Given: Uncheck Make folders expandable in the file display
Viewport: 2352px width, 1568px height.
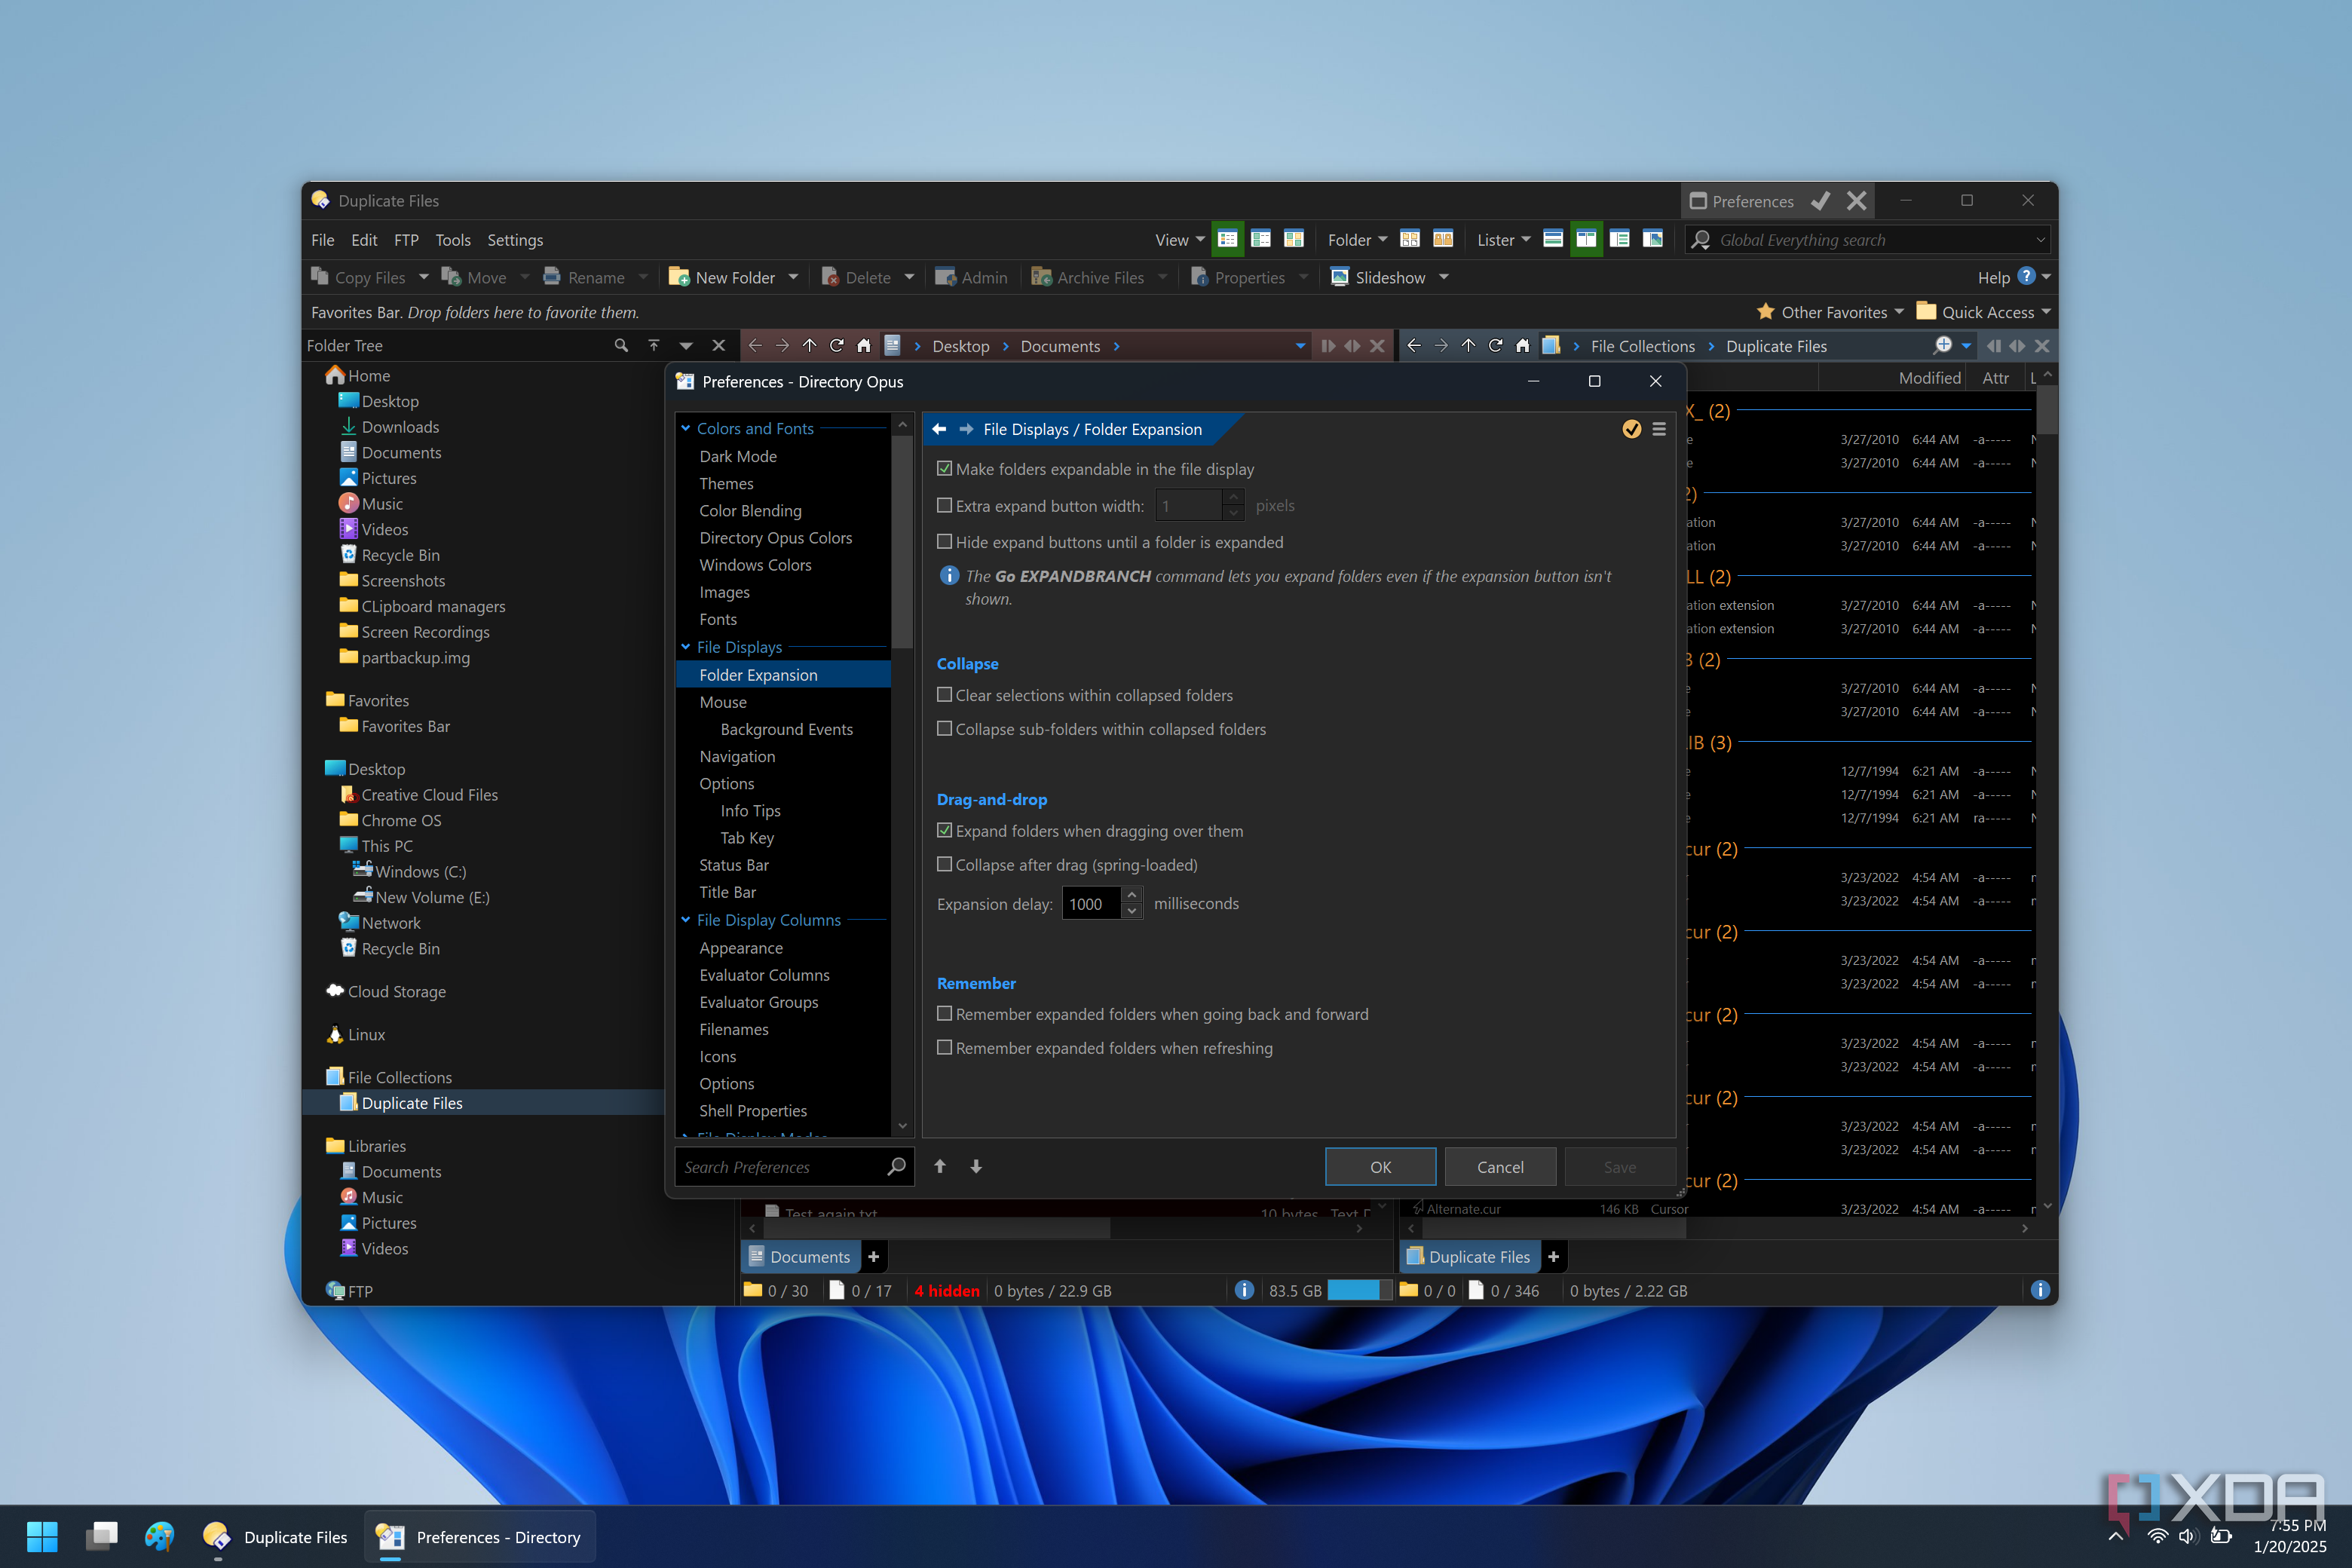Looking at the screenshot, I should (x=944, y=468).
